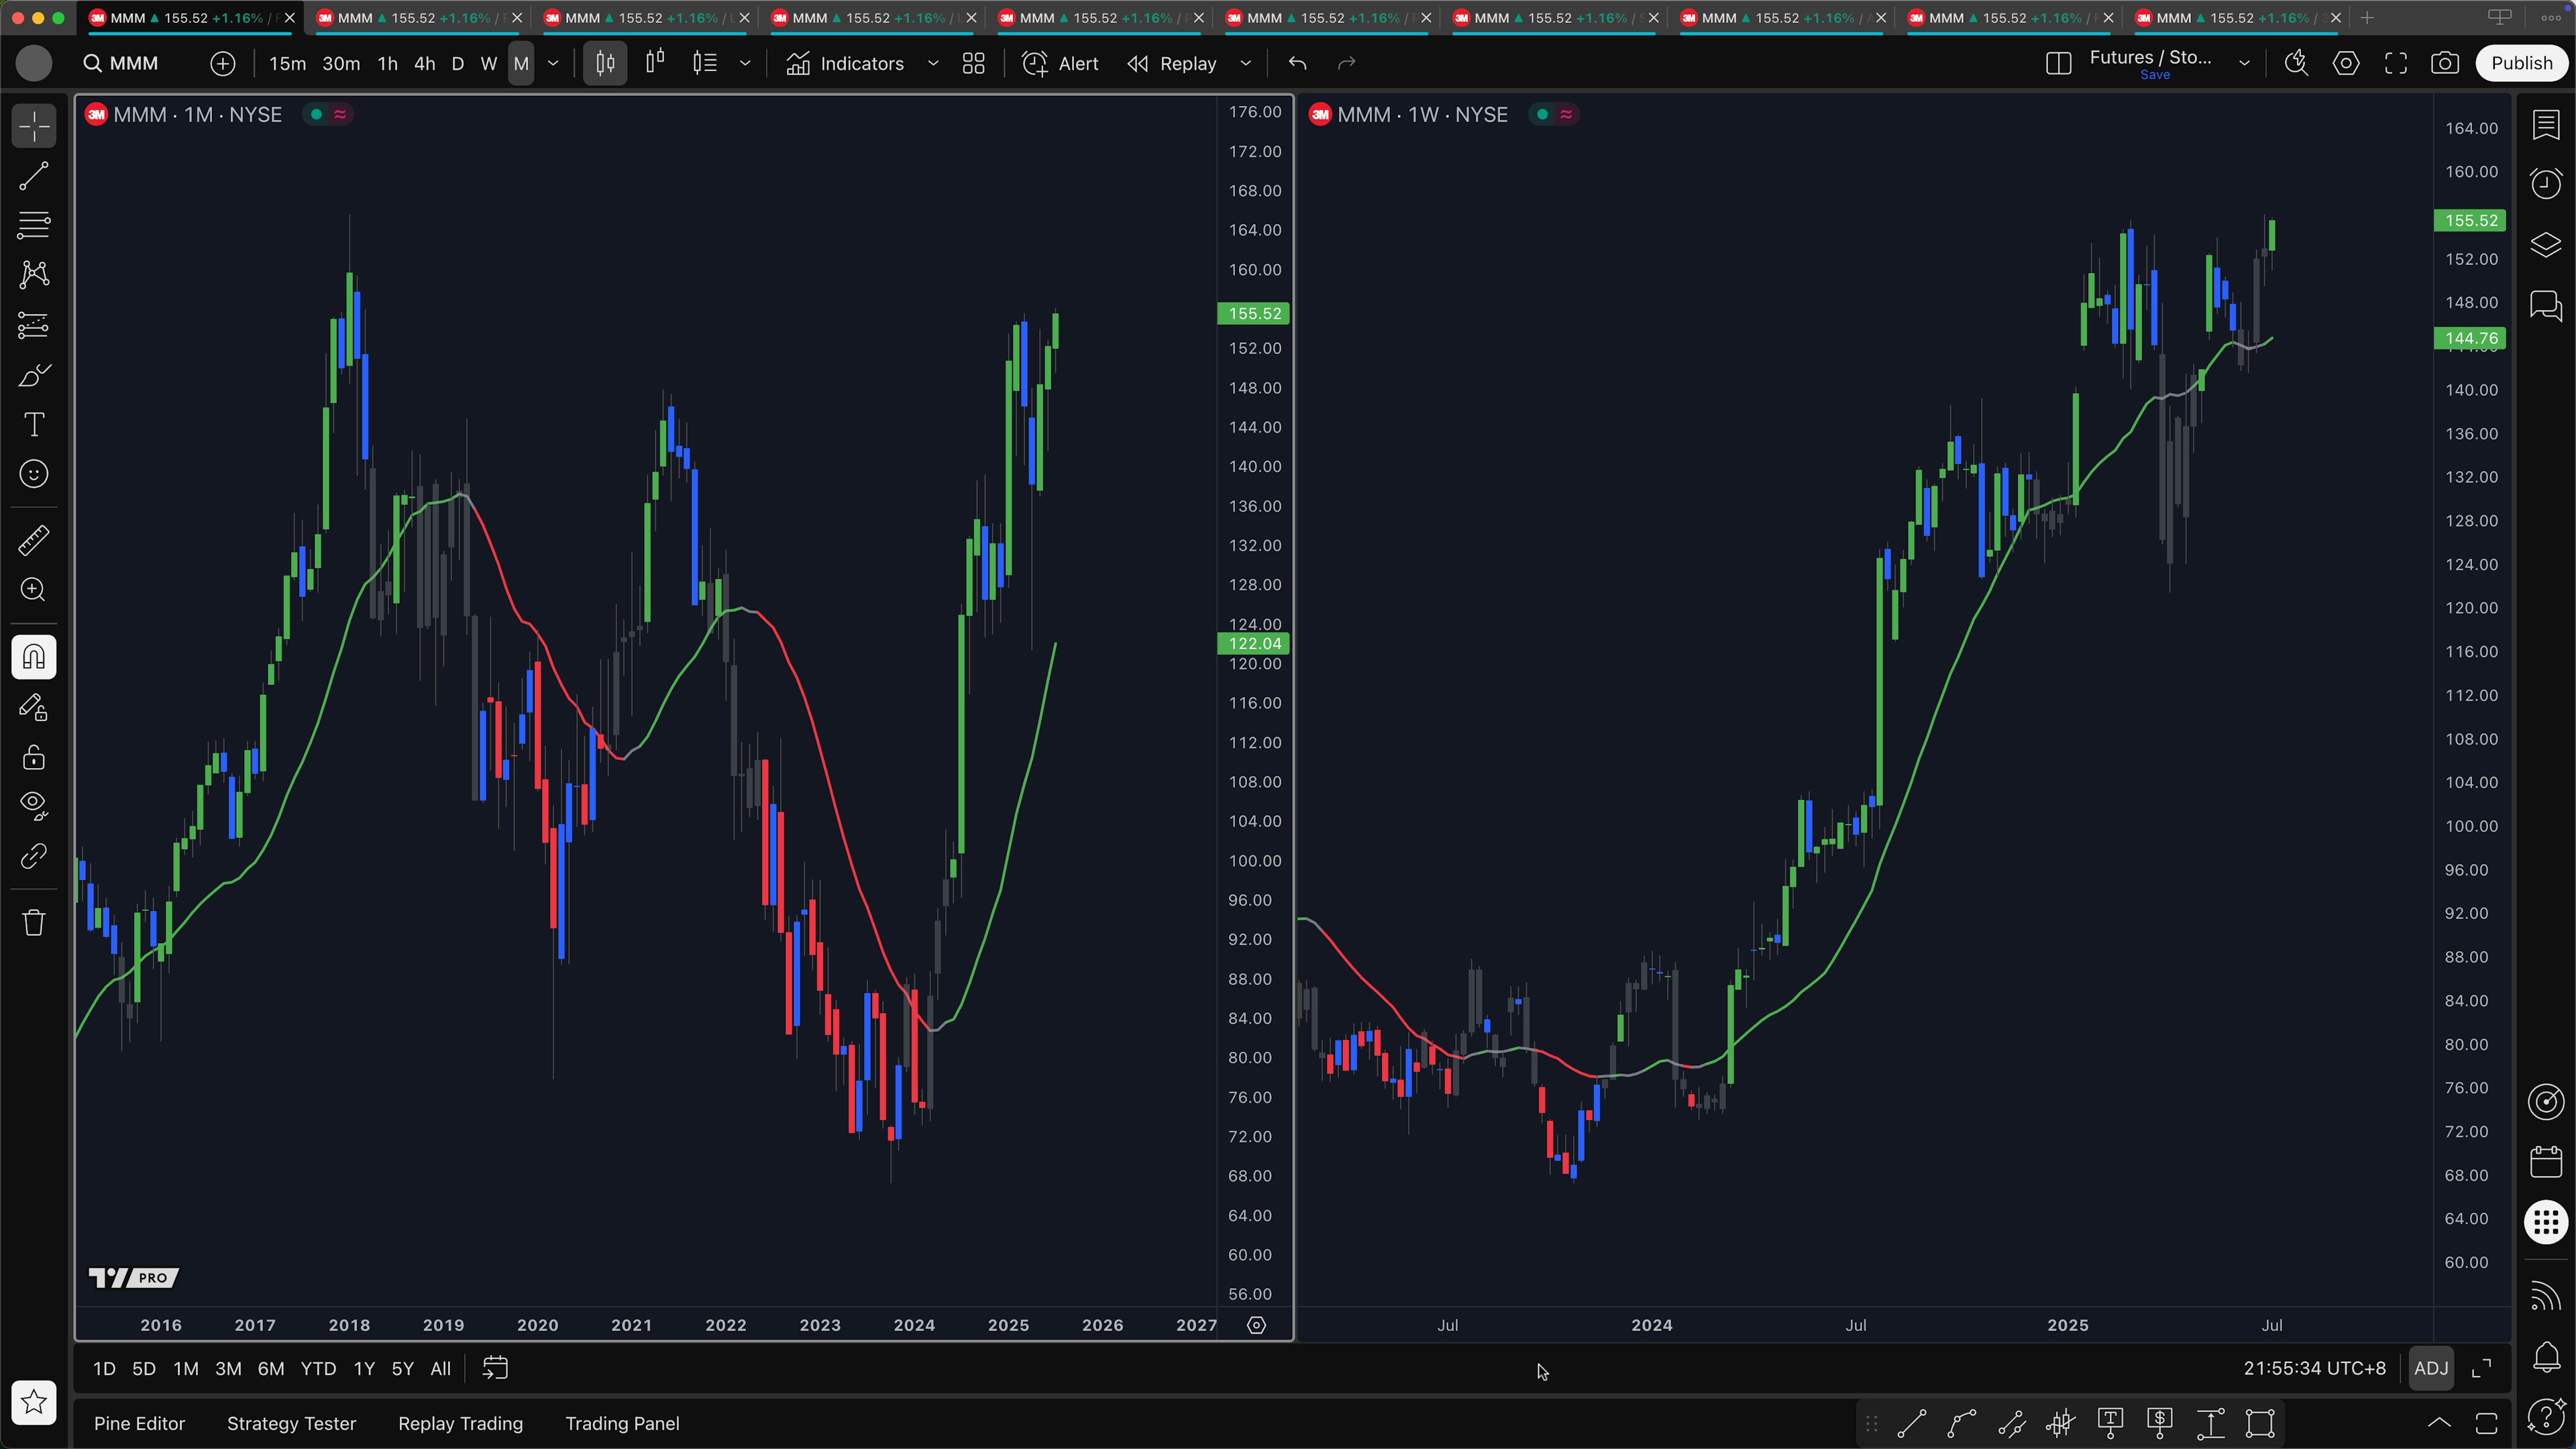Expand the Replay options dropdown
This screenshot has height=1449, width=2576.
point(1246,63)
